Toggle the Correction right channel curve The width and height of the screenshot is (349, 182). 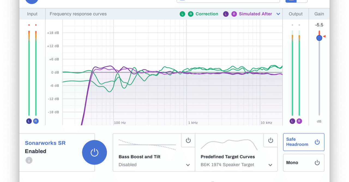(x=191, y=14)
